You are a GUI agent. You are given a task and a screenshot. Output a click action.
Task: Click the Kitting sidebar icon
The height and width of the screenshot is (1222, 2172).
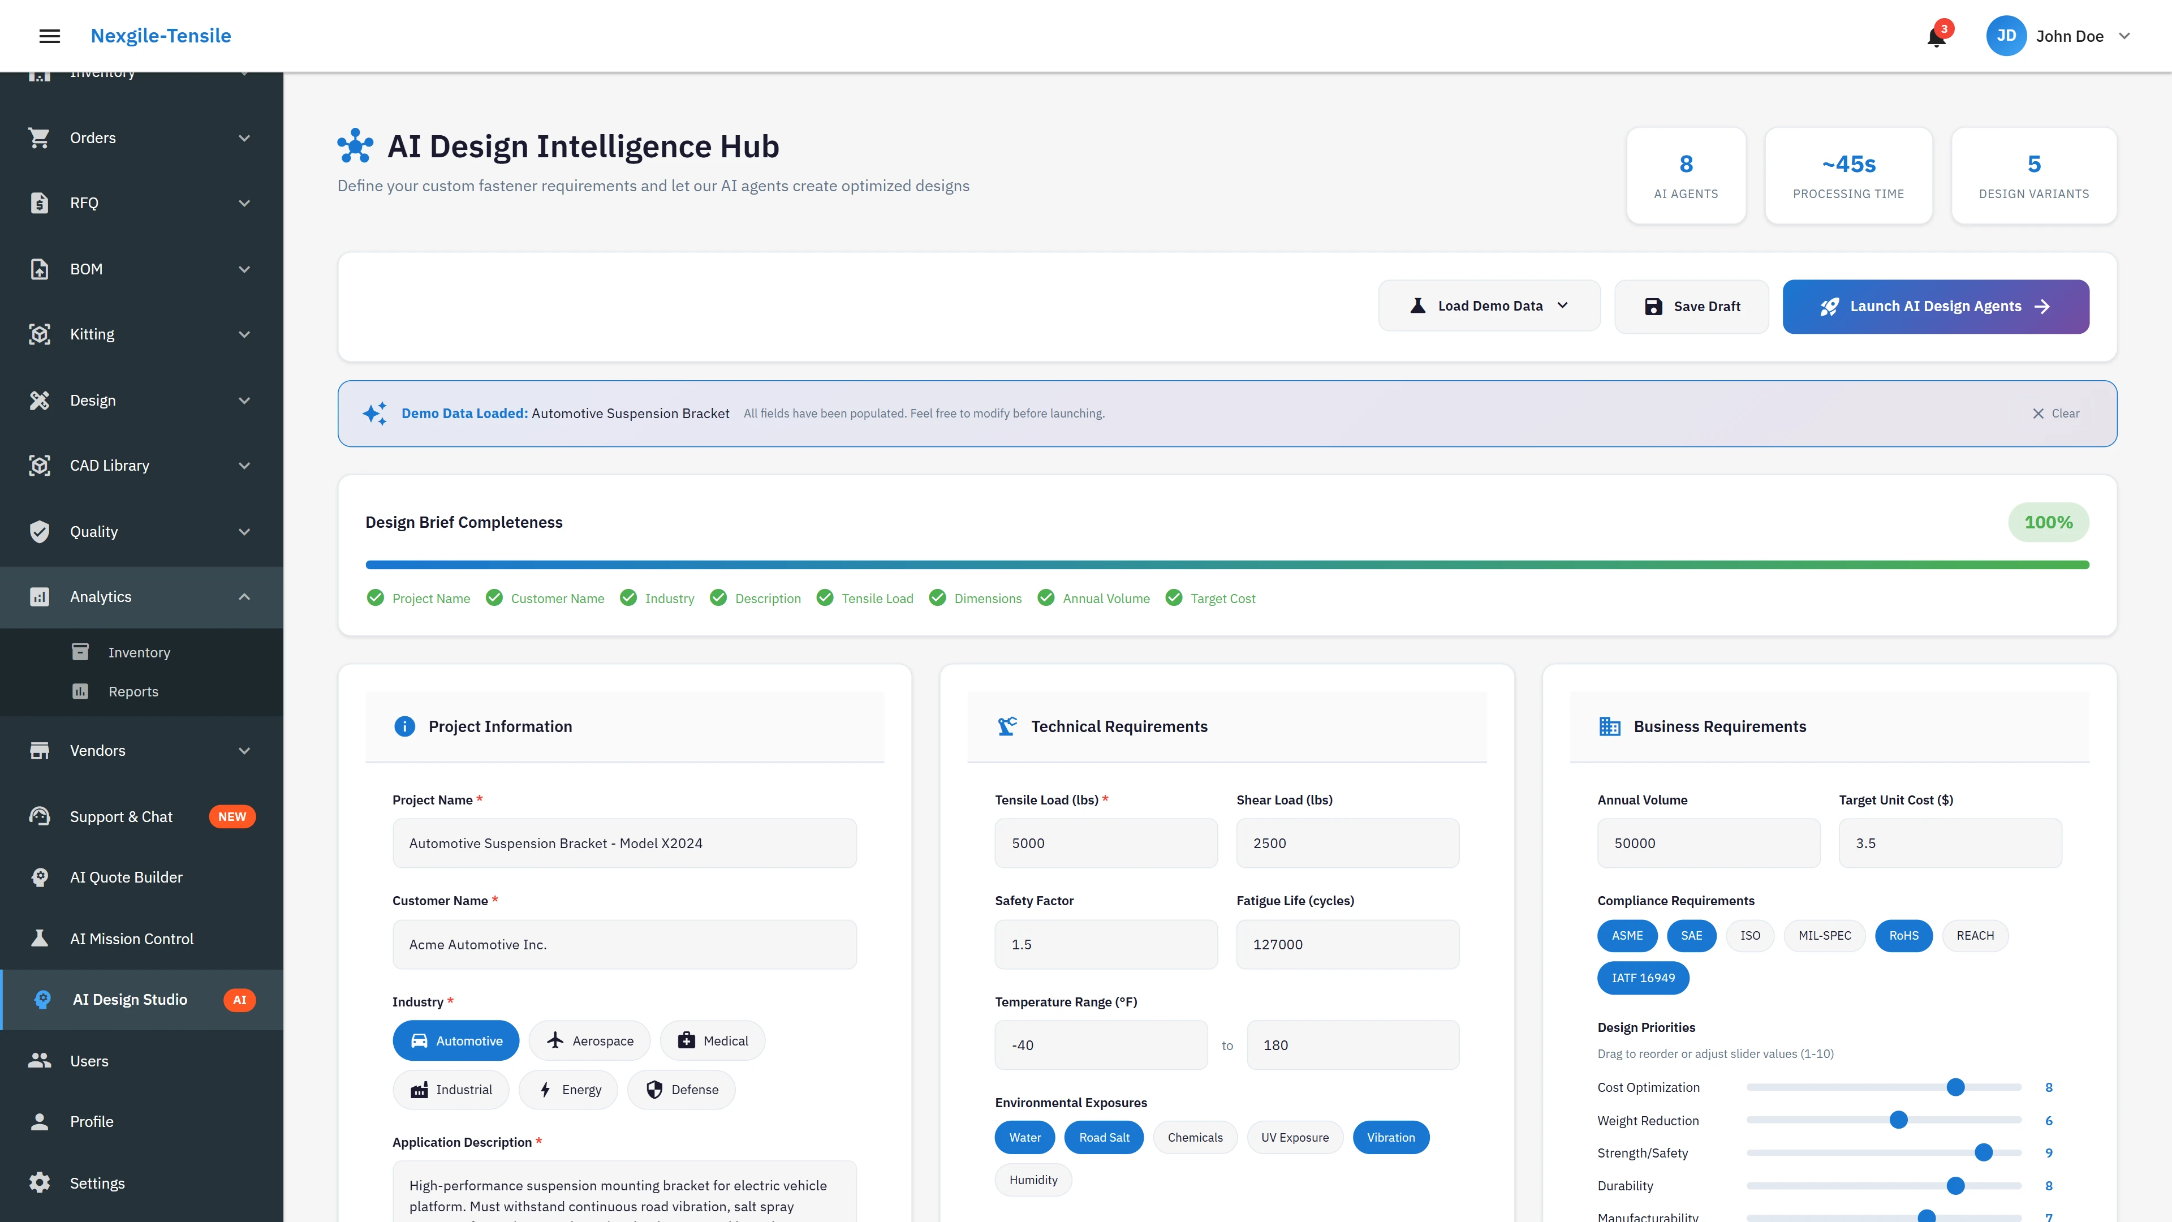[40, 334]
